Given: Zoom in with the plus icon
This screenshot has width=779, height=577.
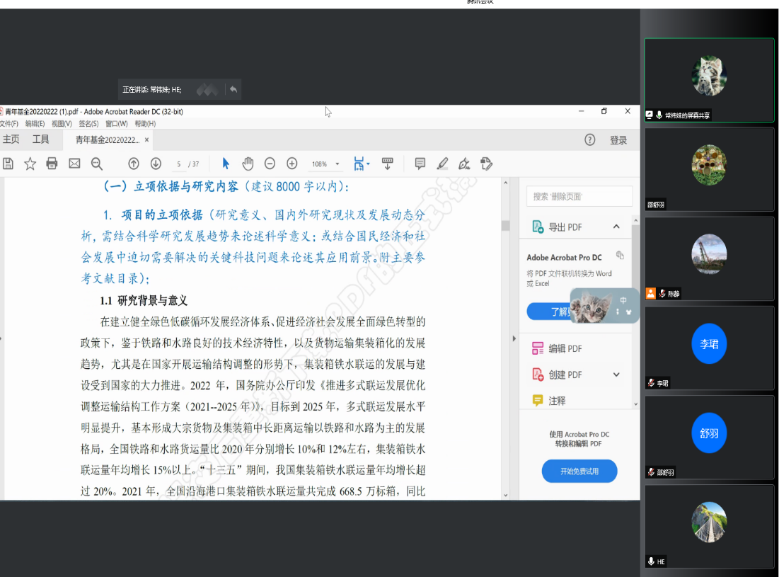Looking at the screenshot, I should [x=292, y=164].
